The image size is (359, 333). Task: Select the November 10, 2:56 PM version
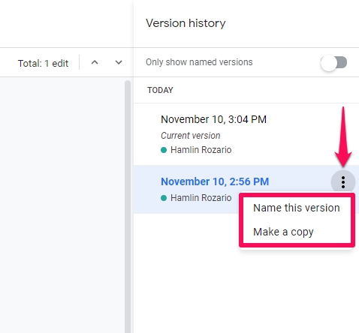coord(215,181)
